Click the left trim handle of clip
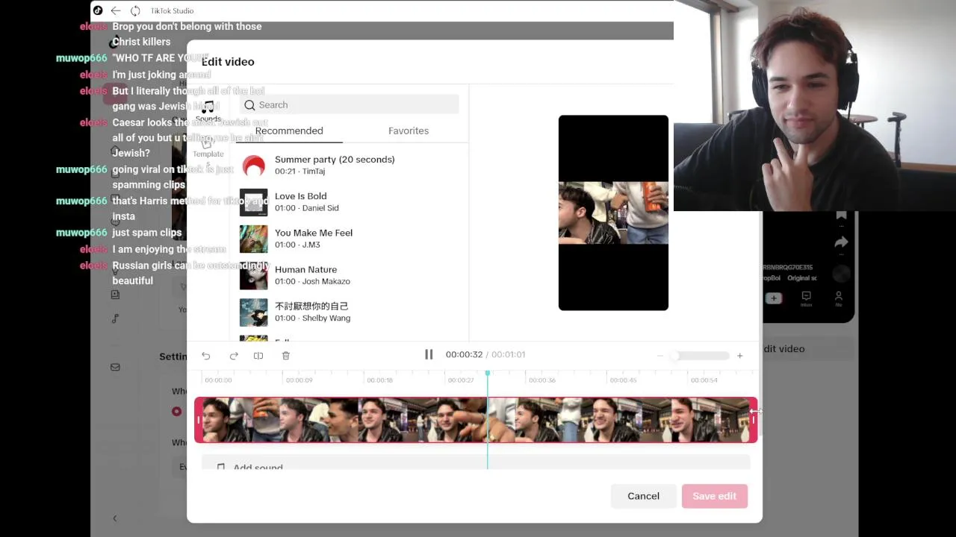Screen dimensions: 956x537 (199, 420)
